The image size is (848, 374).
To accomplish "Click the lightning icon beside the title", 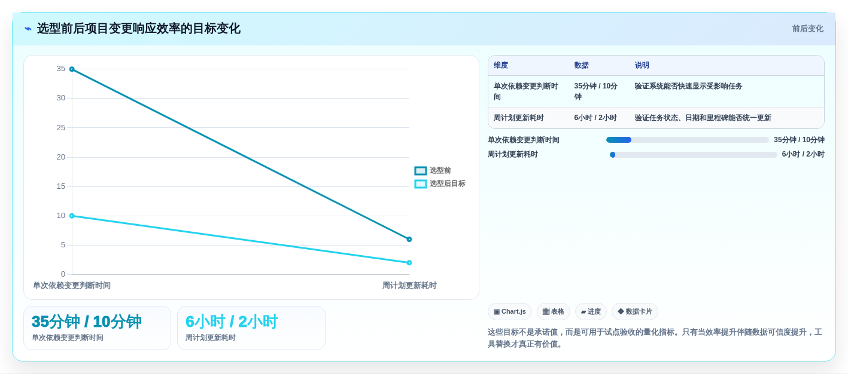I will click(x=28, y=29).
